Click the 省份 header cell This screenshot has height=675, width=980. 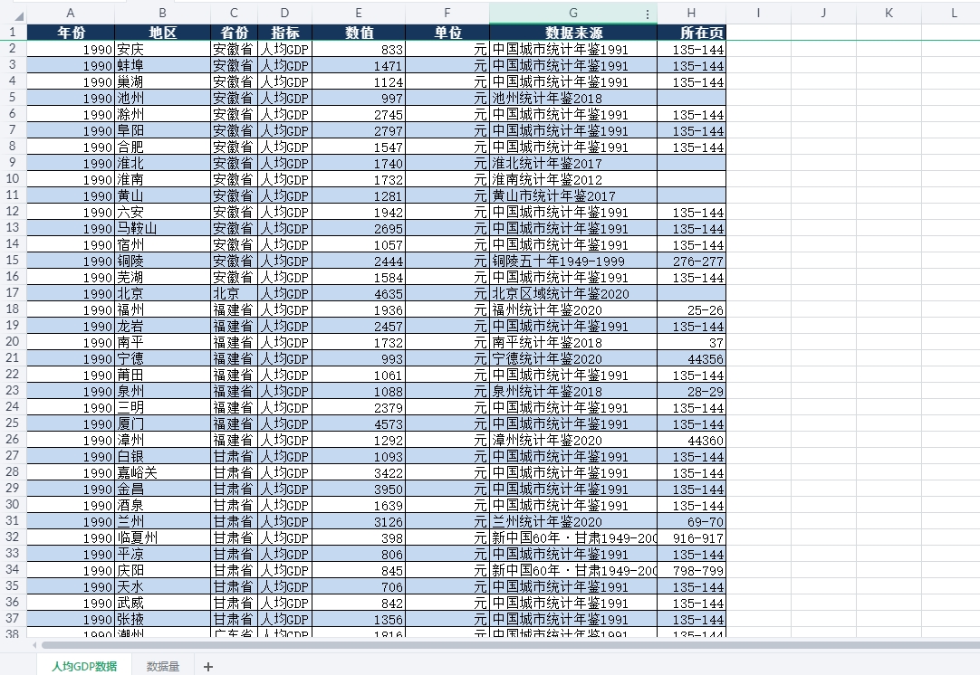tap(234, 33)
